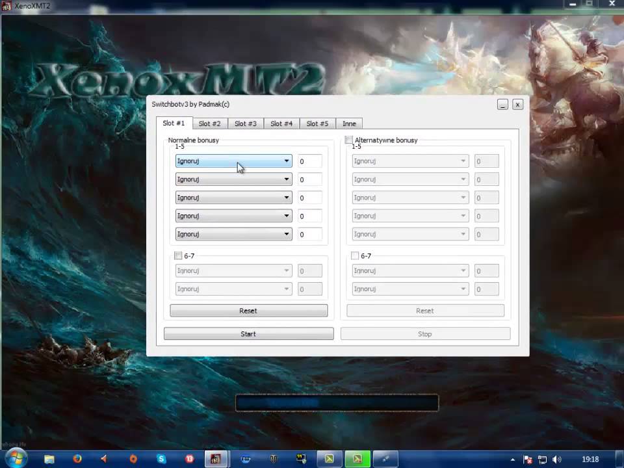Open the third Ignoruj dropdown in Normalne bonusy 1-5
Screen dimensions: 624x468
[x=233, y=198]
